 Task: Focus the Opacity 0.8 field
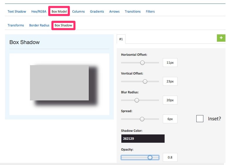pos(170,157)
